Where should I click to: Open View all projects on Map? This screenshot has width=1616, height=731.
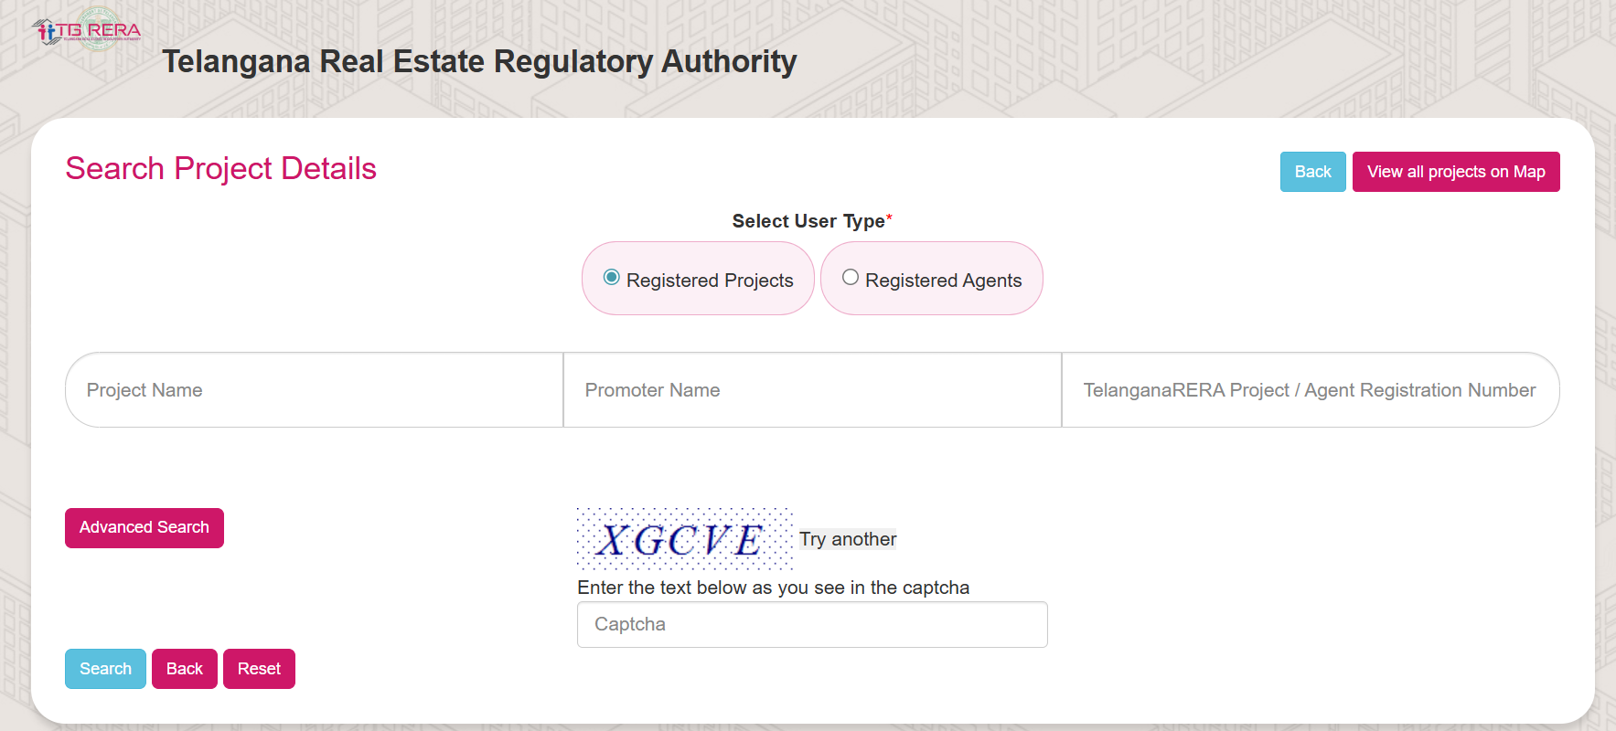pos(1456,172)
